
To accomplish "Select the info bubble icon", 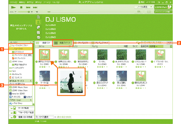I will tap(38, 37).
